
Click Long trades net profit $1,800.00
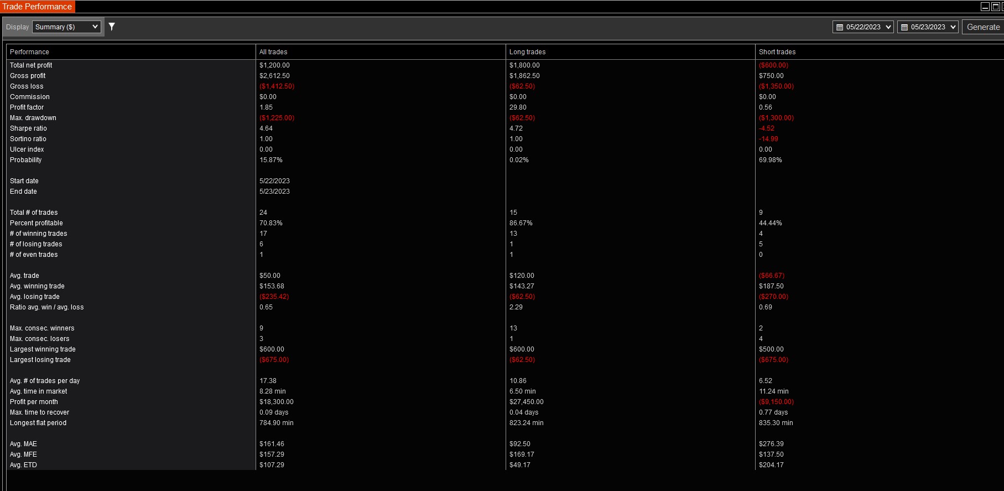click(524, 65)
